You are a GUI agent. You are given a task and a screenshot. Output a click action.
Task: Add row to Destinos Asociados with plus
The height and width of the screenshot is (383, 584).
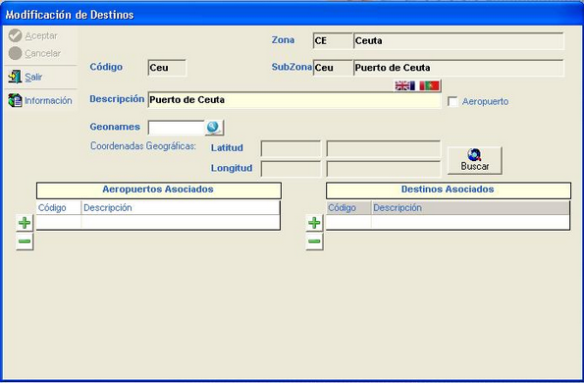point(314,223)
